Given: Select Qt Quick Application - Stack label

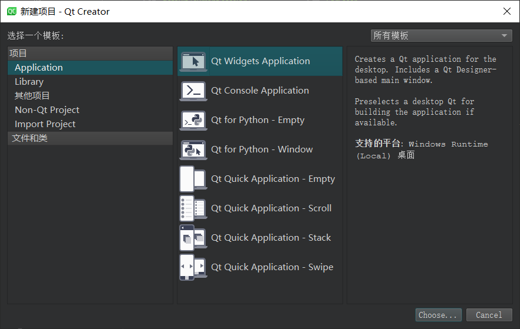Looking at the screenshot, I should [271, 238].
